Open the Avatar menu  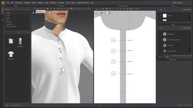tap(46, 3)
